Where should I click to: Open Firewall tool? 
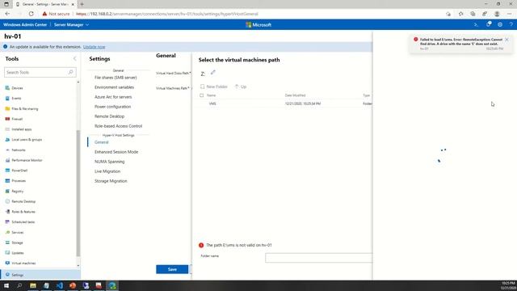pos(17,119)
